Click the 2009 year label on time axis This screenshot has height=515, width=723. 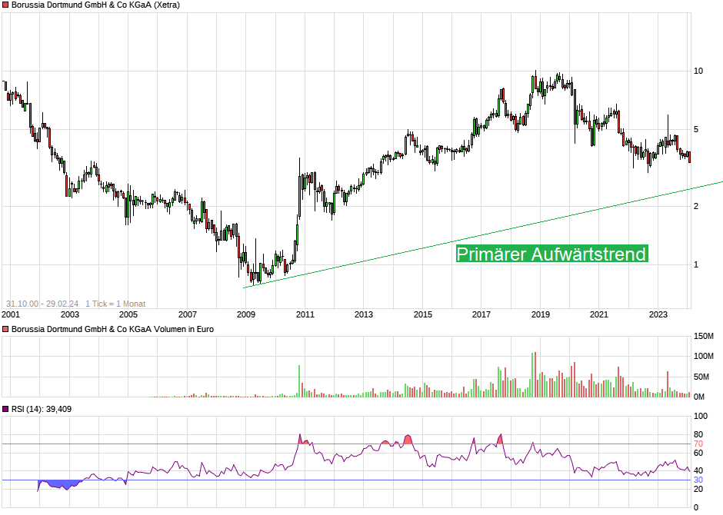pos(246,314)
